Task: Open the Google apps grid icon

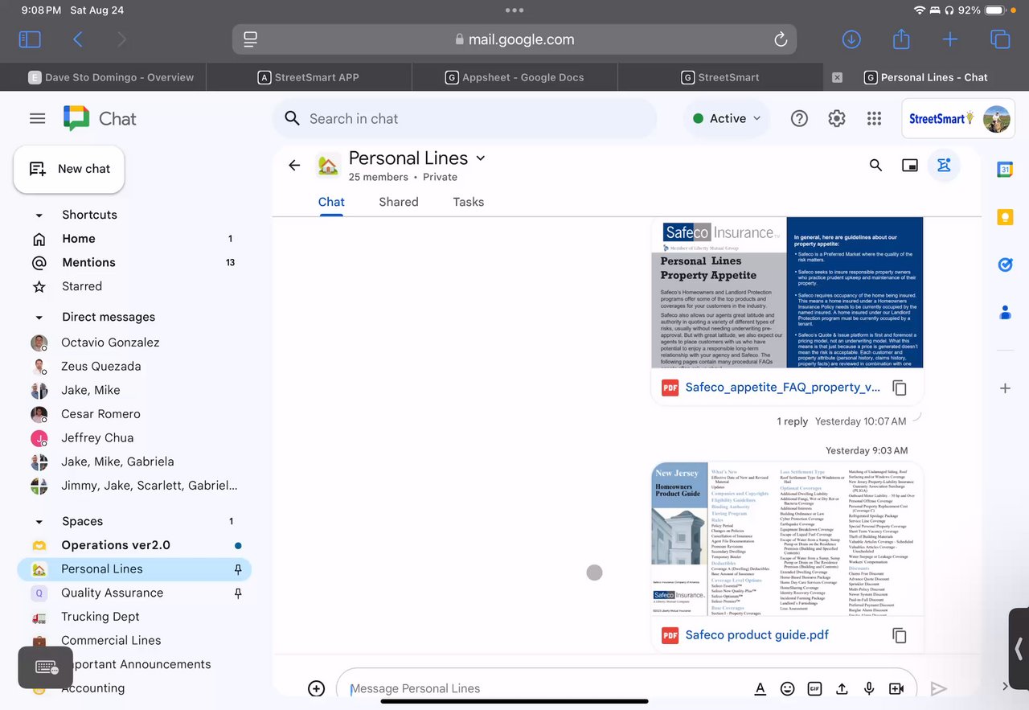Action: (x=875, y=119)
